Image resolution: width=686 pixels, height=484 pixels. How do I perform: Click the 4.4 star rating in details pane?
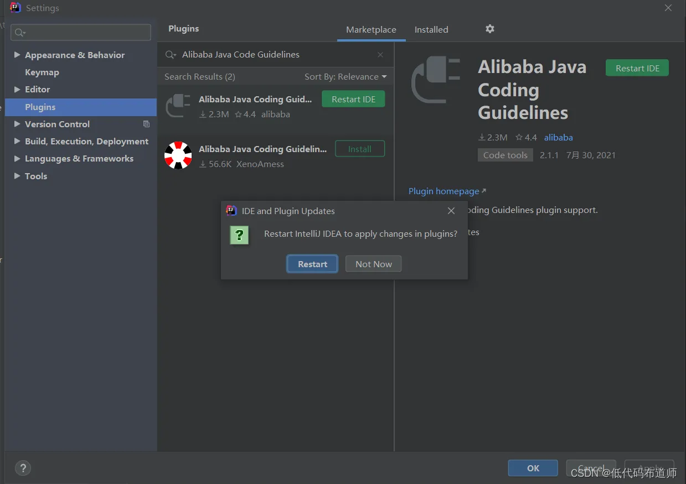[526, 137]
